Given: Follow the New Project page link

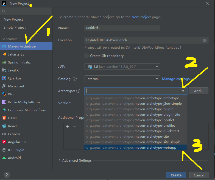Looking at the screenshot, I should pyautogui.click(x=141, y=17).
